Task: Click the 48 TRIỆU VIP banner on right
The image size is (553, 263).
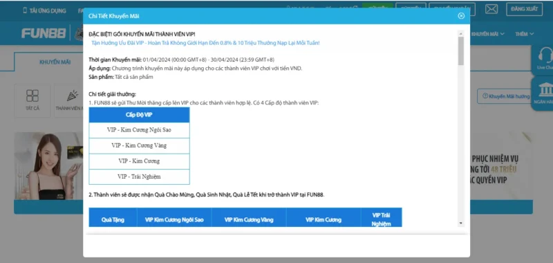Action: coord(501,166)
